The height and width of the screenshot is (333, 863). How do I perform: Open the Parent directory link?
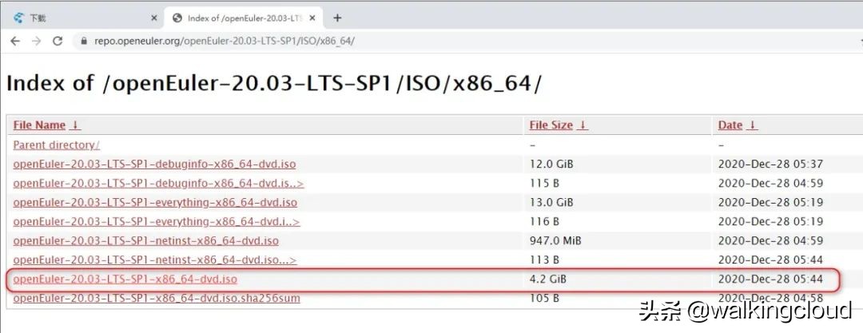point(56,145)
